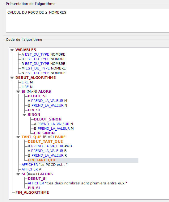Select line B PREND_LA_VALEUR M in SINON
This screenshot has width=169, height=202.
[x=54, y=128]
